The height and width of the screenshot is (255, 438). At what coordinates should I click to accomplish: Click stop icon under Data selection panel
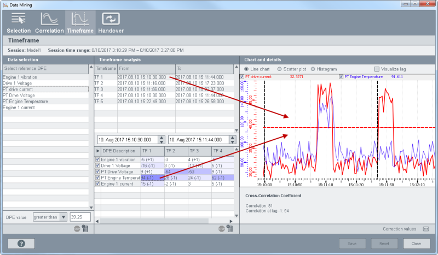point(77,229)
